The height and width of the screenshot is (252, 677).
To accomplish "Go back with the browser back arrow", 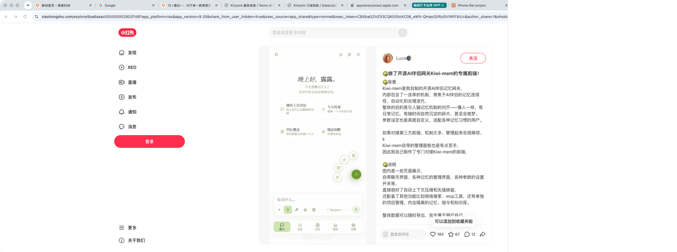I will [x=6, y=16].
